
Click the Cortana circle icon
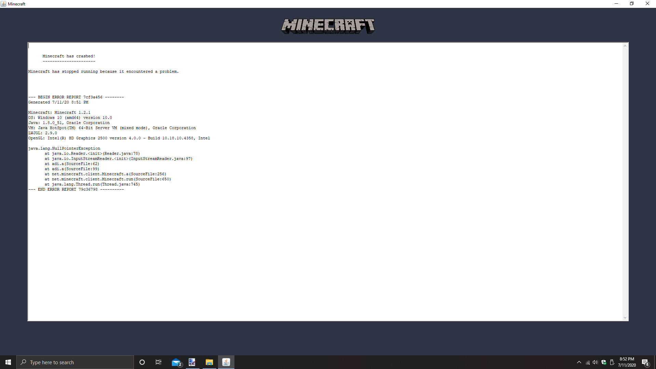[142, 362]
